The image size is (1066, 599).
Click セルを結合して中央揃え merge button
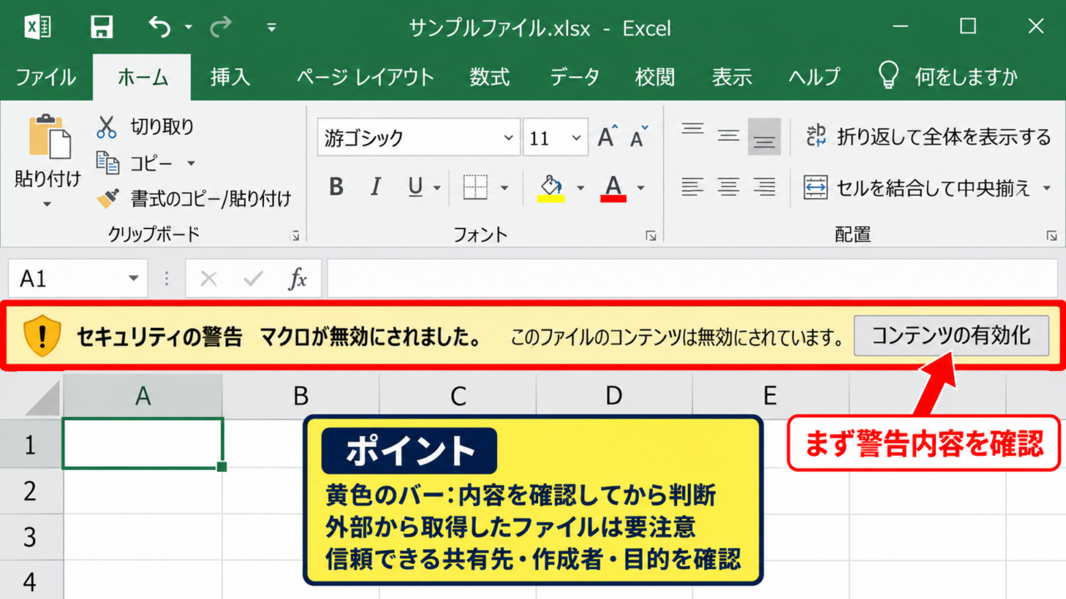tap(917, 188)
